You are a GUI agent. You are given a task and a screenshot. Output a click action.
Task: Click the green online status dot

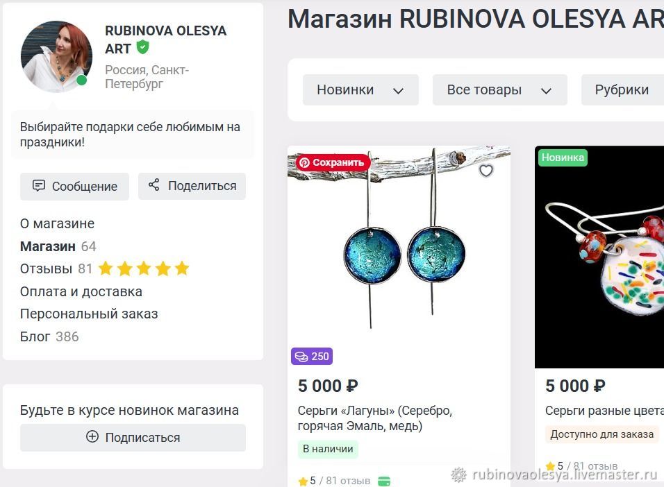82,80
